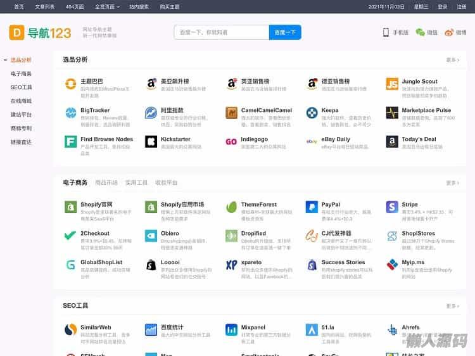
Task: Open the CamelCamelCamel icon
Action: [231, 113]
